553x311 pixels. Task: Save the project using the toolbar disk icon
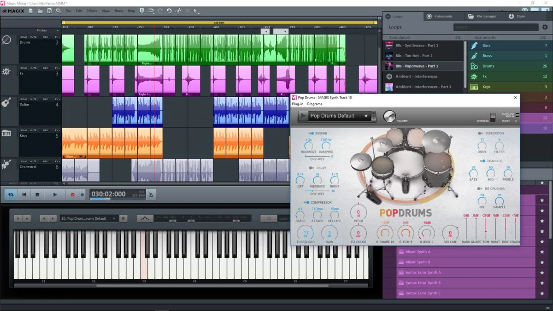tap(49, 11)
